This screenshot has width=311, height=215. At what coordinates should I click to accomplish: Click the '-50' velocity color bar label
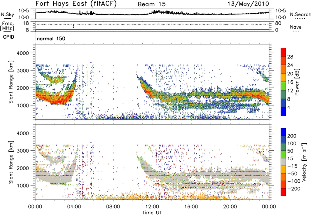click(292, 173)
